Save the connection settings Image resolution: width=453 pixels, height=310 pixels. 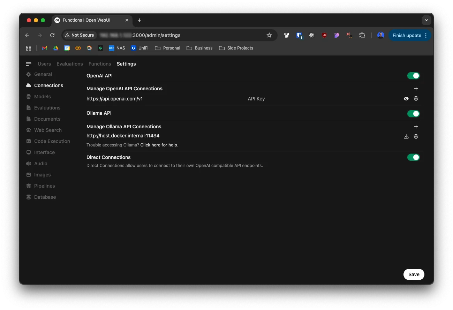pyautogui.click(x=414, y=274)
